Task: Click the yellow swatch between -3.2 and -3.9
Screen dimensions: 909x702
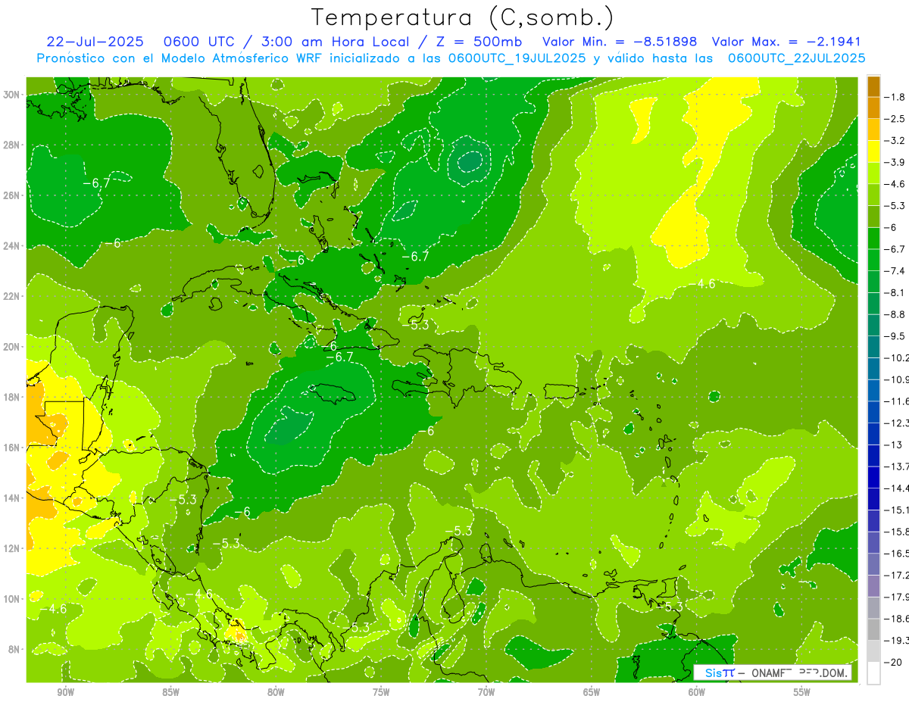Action: [x=874, y=151]
